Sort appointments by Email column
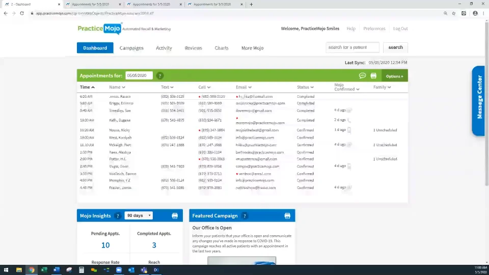 pos(243,87)
